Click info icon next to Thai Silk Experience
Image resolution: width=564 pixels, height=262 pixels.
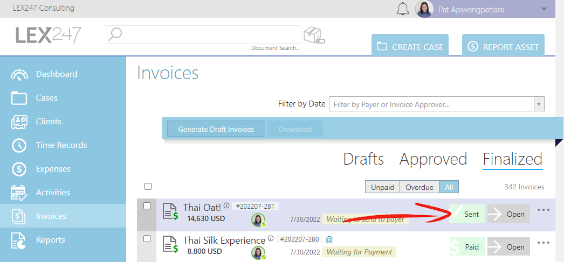271,239
